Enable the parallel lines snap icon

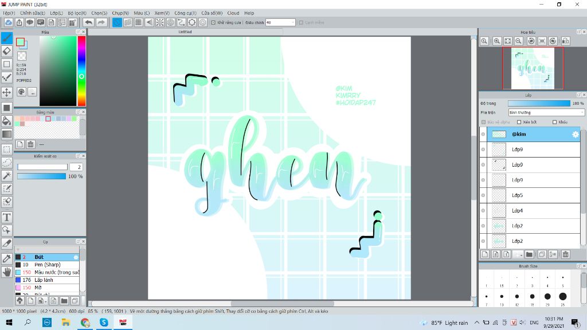pyautogui.click(x=128, y=22)
